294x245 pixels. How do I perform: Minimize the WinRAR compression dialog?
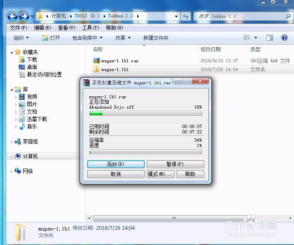[177, 81]
